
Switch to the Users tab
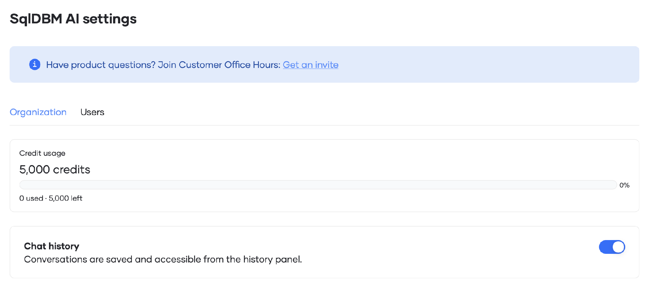(92, 112)
